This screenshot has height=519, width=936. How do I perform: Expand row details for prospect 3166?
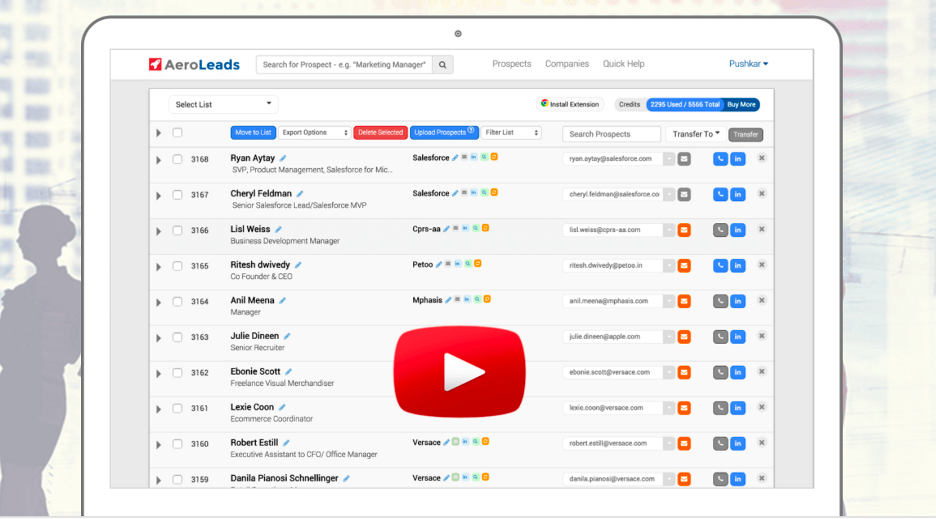click(x=159, y=231)
